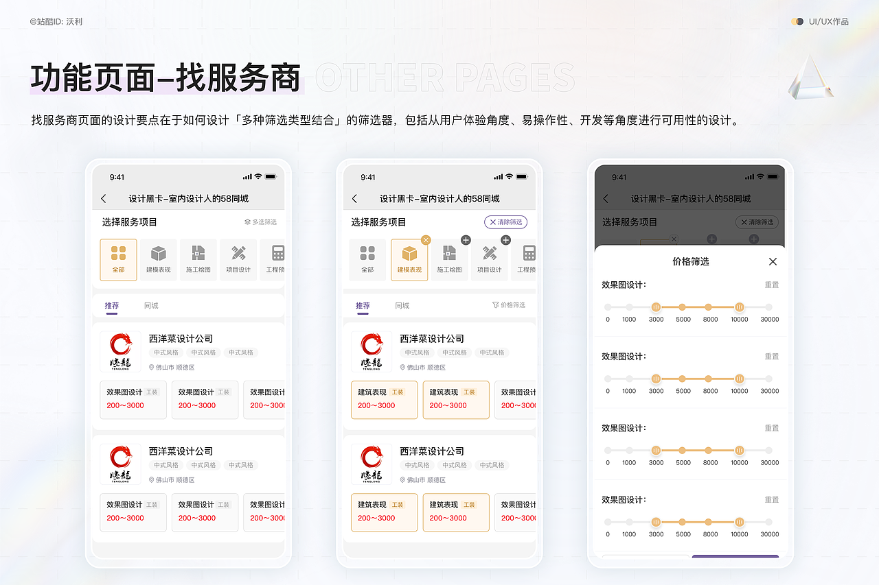This screenshot has height=585, width=879.
Task: Remove 建模表现 selection via its orange X badge
Action: click(x=426, y=240)
